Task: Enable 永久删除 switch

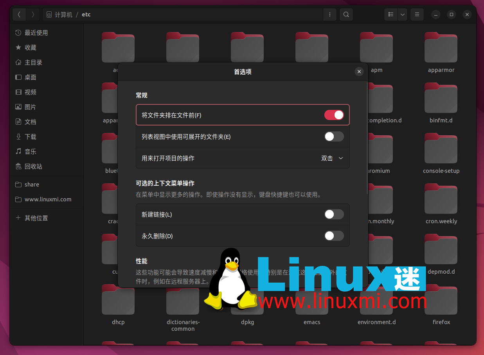Action: [334, 236]
